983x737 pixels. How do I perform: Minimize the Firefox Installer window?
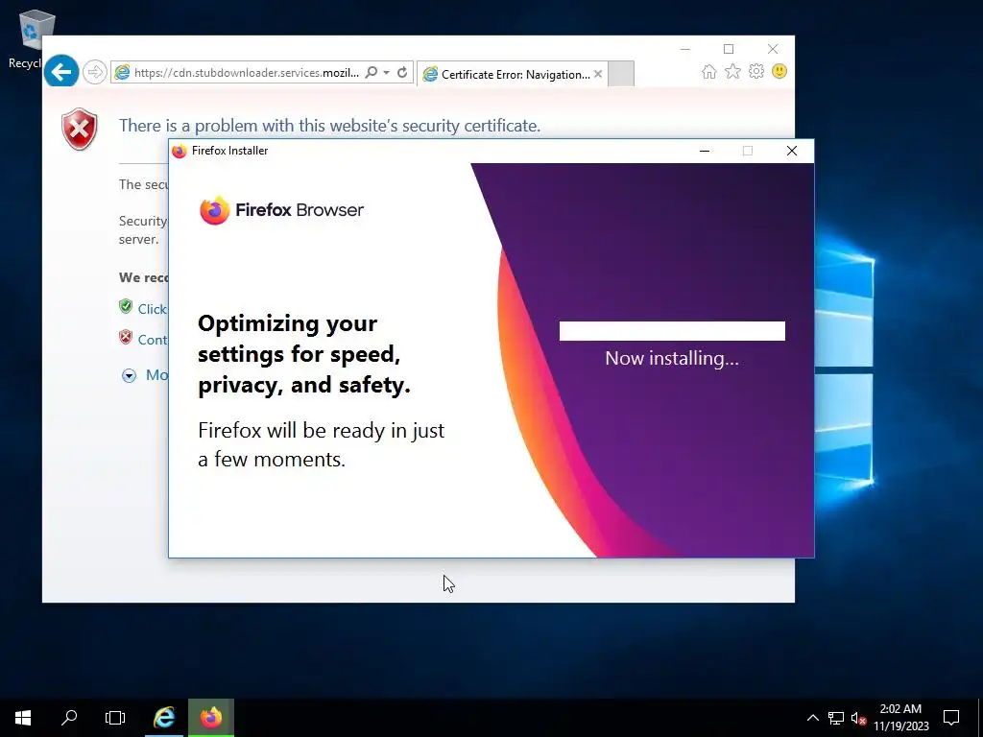click(705, 151)
